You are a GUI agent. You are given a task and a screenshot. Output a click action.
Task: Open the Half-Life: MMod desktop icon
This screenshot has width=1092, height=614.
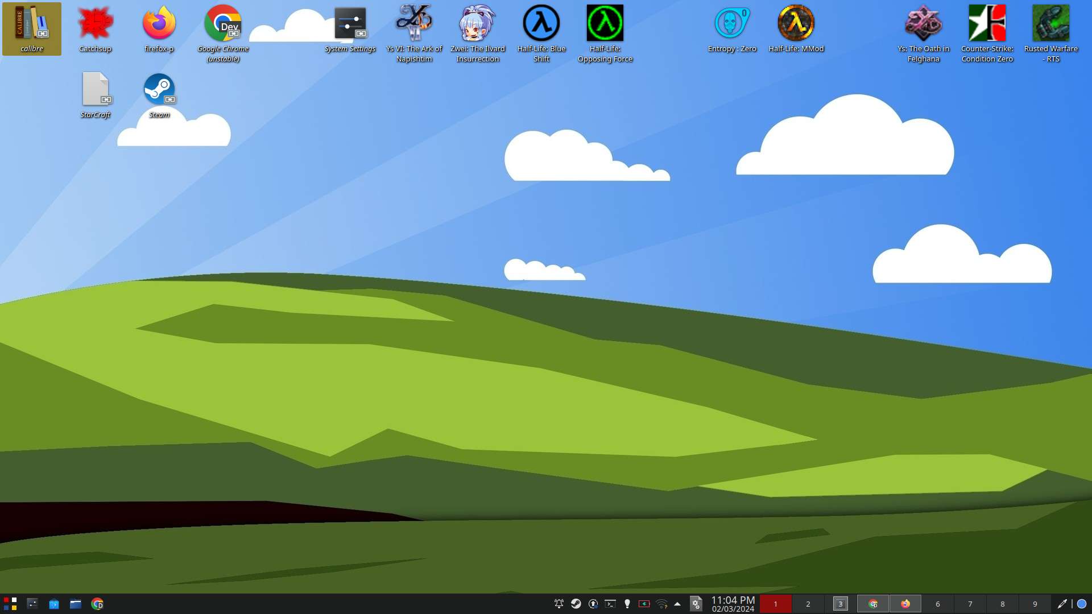(x=796, y=29)
